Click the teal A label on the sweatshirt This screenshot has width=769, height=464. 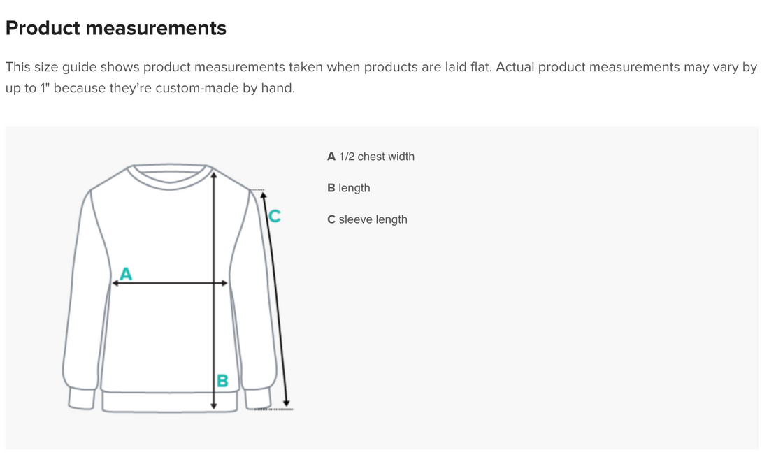point(126,273)
